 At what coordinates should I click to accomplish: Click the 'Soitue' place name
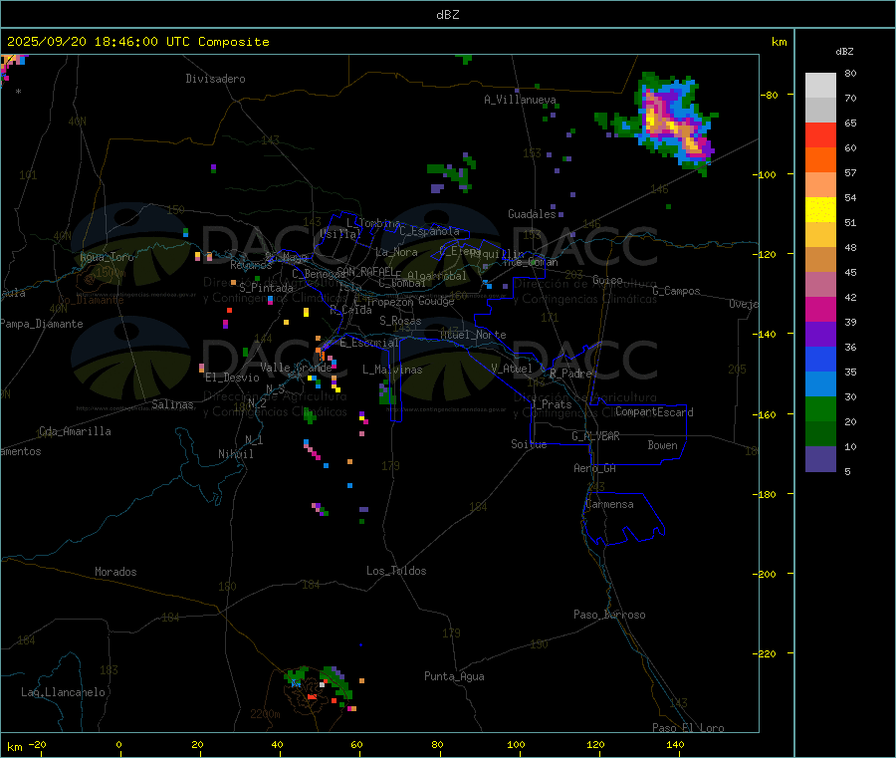click(x=529, y=444)
